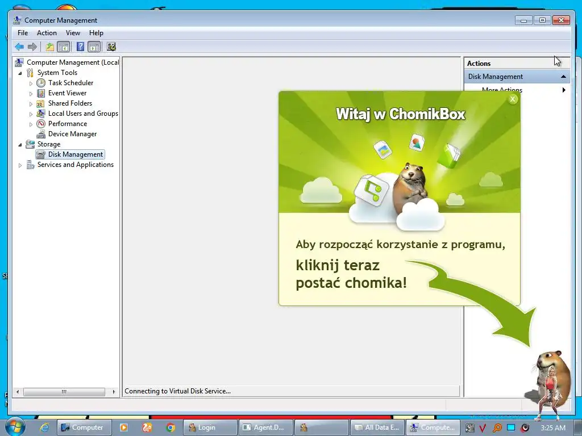Click the orange UC Browser taskbar icon

point(147,427)
